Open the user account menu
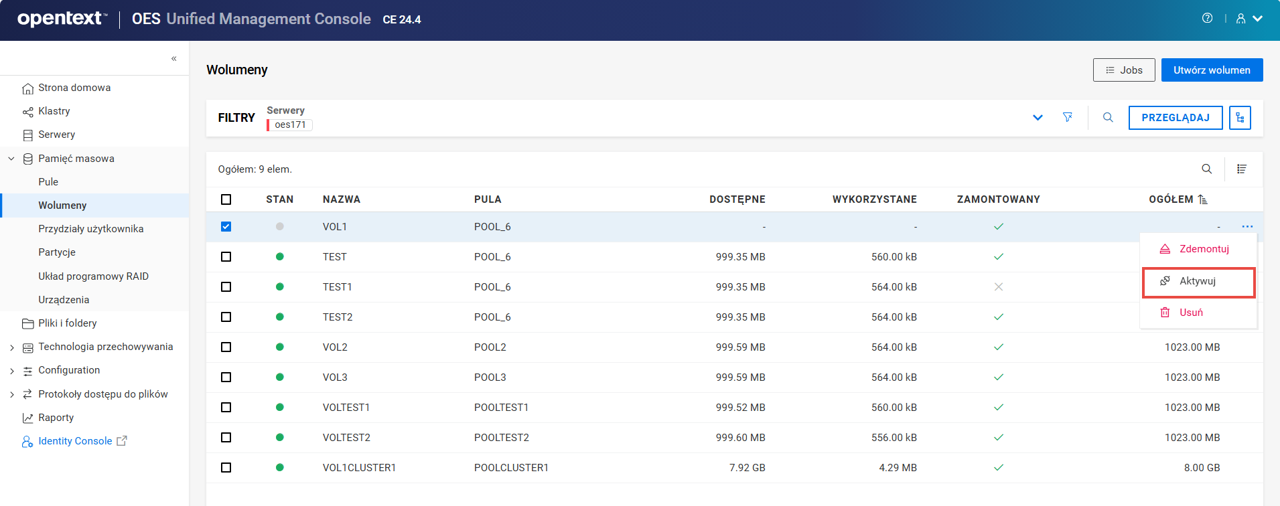Image resolution: width=1280 pixels, height=506 pixels. coord(1249,19)
